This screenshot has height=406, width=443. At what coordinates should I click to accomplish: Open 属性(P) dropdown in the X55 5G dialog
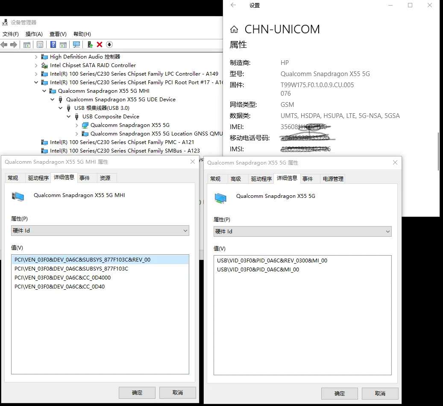pyautogui.click(x=302, y=232)
